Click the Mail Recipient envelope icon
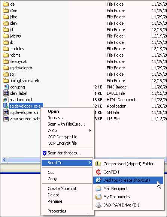The image size is (167, 217). 98,189
